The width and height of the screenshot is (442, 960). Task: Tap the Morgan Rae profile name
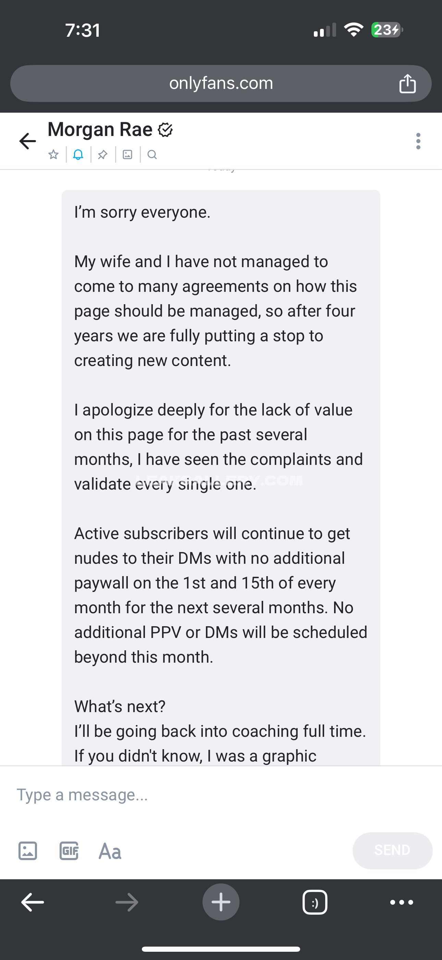click(100, 130)
